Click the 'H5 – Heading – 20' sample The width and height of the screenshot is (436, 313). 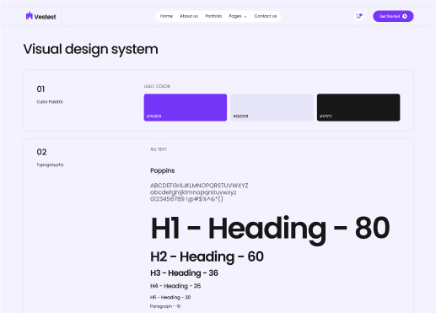point(170,297)
